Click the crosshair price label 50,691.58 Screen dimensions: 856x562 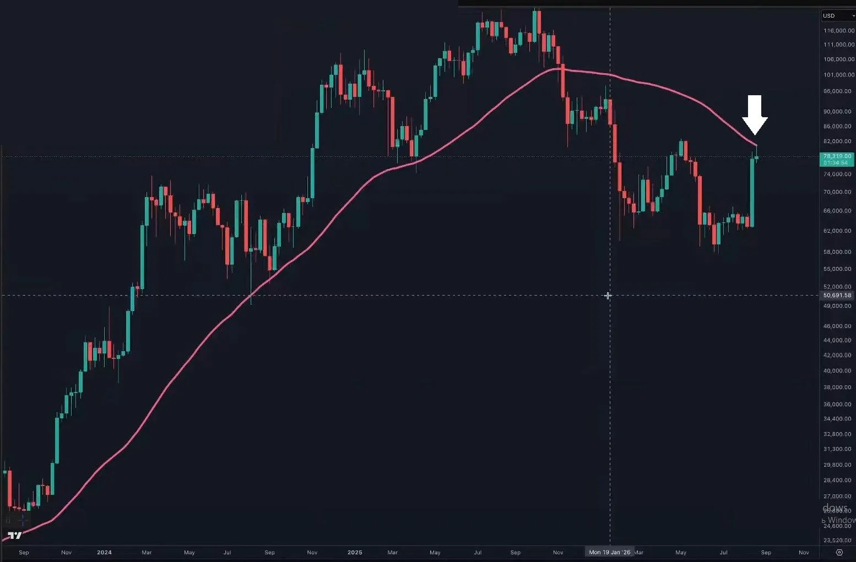(837, 296)
